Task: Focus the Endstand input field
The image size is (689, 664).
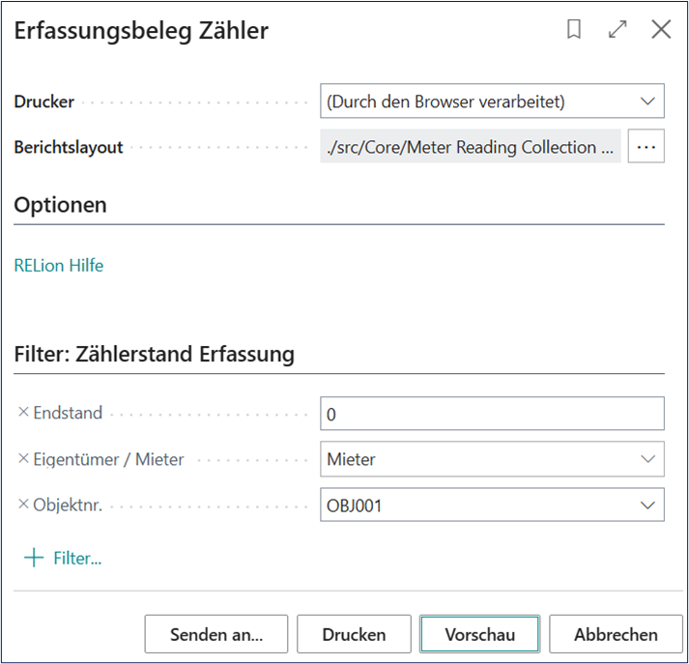Action: coord(492,414)
